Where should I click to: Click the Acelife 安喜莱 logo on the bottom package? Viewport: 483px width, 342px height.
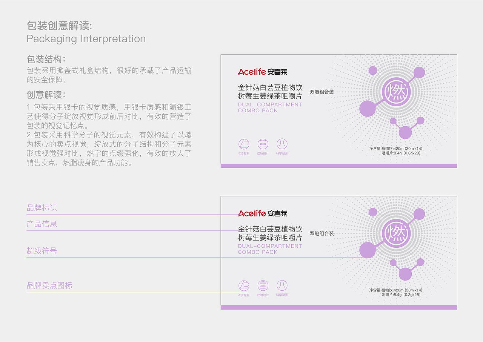point(263,213)
